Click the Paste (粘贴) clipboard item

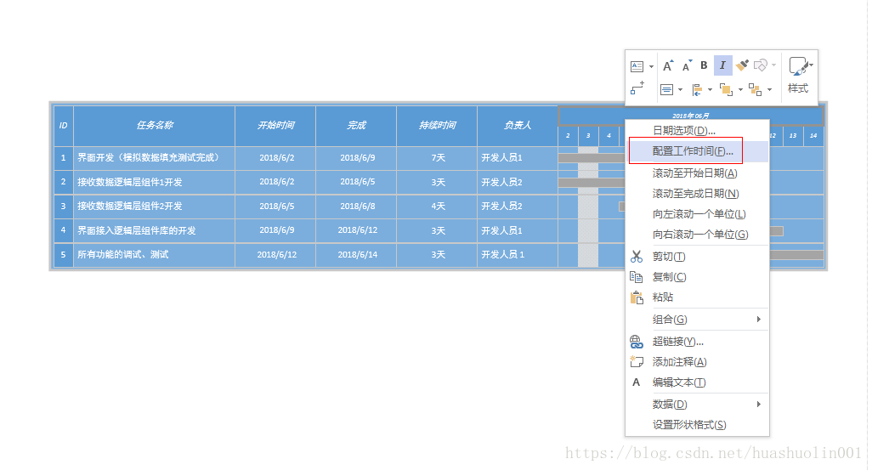click(x=662, y=297)
